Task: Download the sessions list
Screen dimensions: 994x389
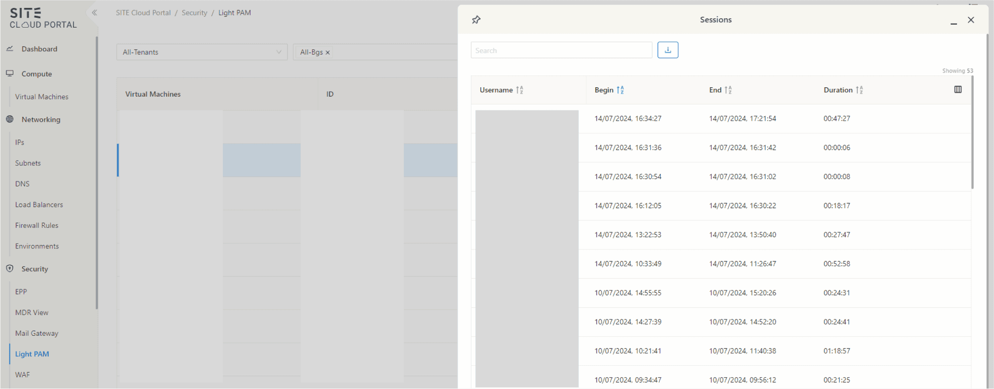Action: click(x=668, y=50)
